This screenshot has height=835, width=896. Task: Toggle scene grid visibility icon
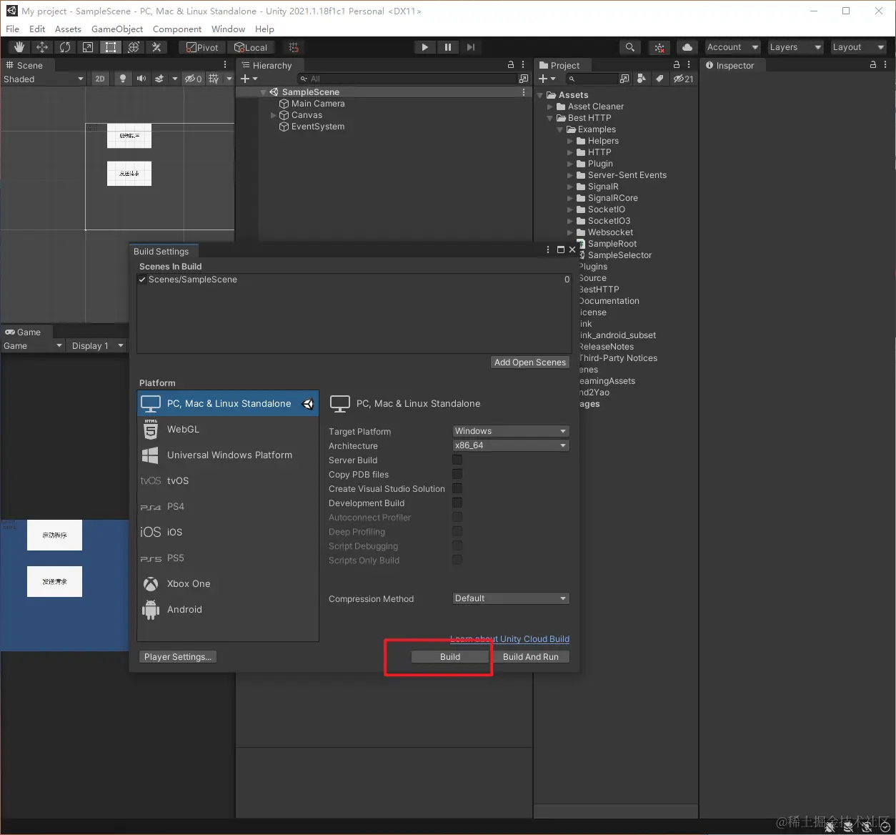tap(214, 79)
